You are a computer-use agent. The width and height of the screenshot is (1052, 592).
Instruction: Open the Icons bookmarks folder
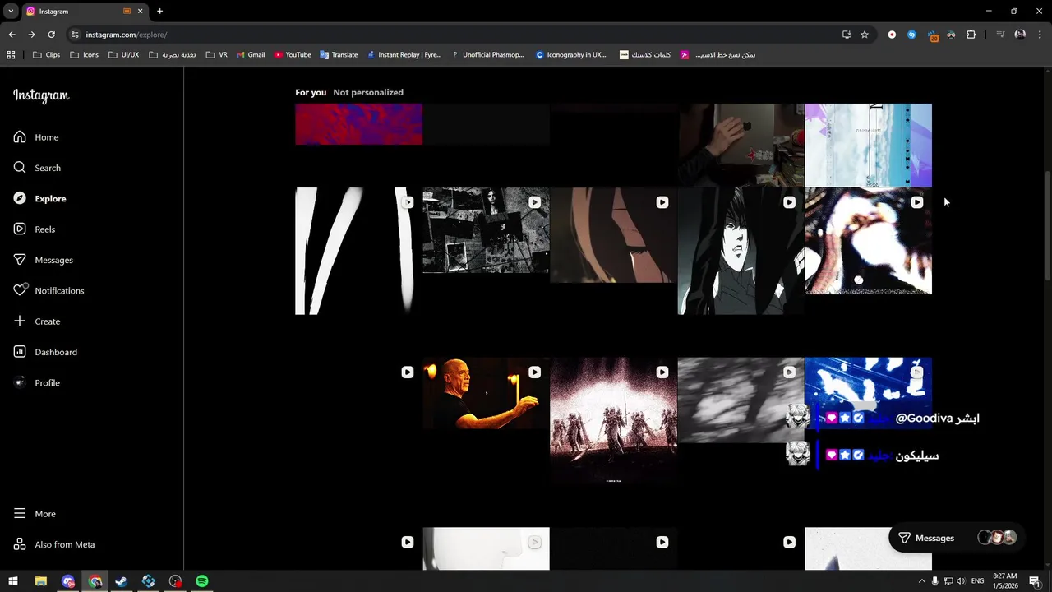(x=84, y=55)
